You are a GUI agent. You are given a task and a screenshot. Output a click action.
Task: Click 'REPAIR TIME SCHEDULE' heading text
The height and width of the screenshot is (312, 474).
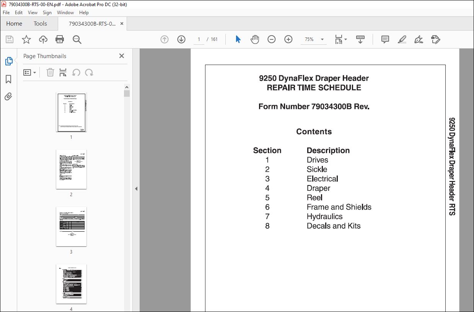[314, 88]
